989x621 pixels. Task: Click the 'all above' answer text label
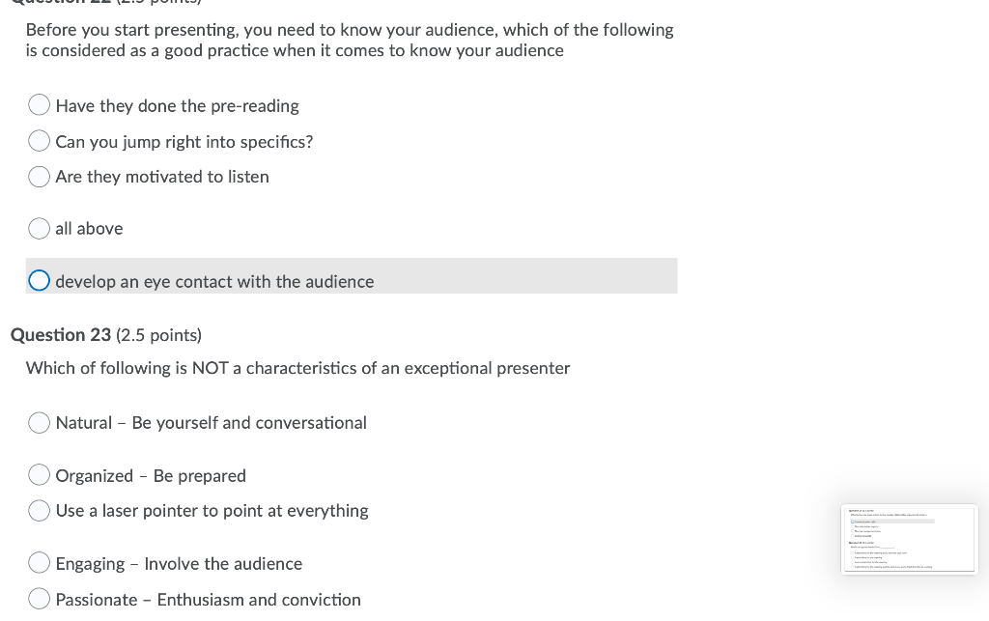point(89,228)
